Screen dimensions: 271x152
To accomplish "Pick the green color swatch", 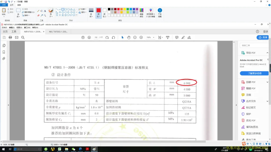I will pos(128,9).
